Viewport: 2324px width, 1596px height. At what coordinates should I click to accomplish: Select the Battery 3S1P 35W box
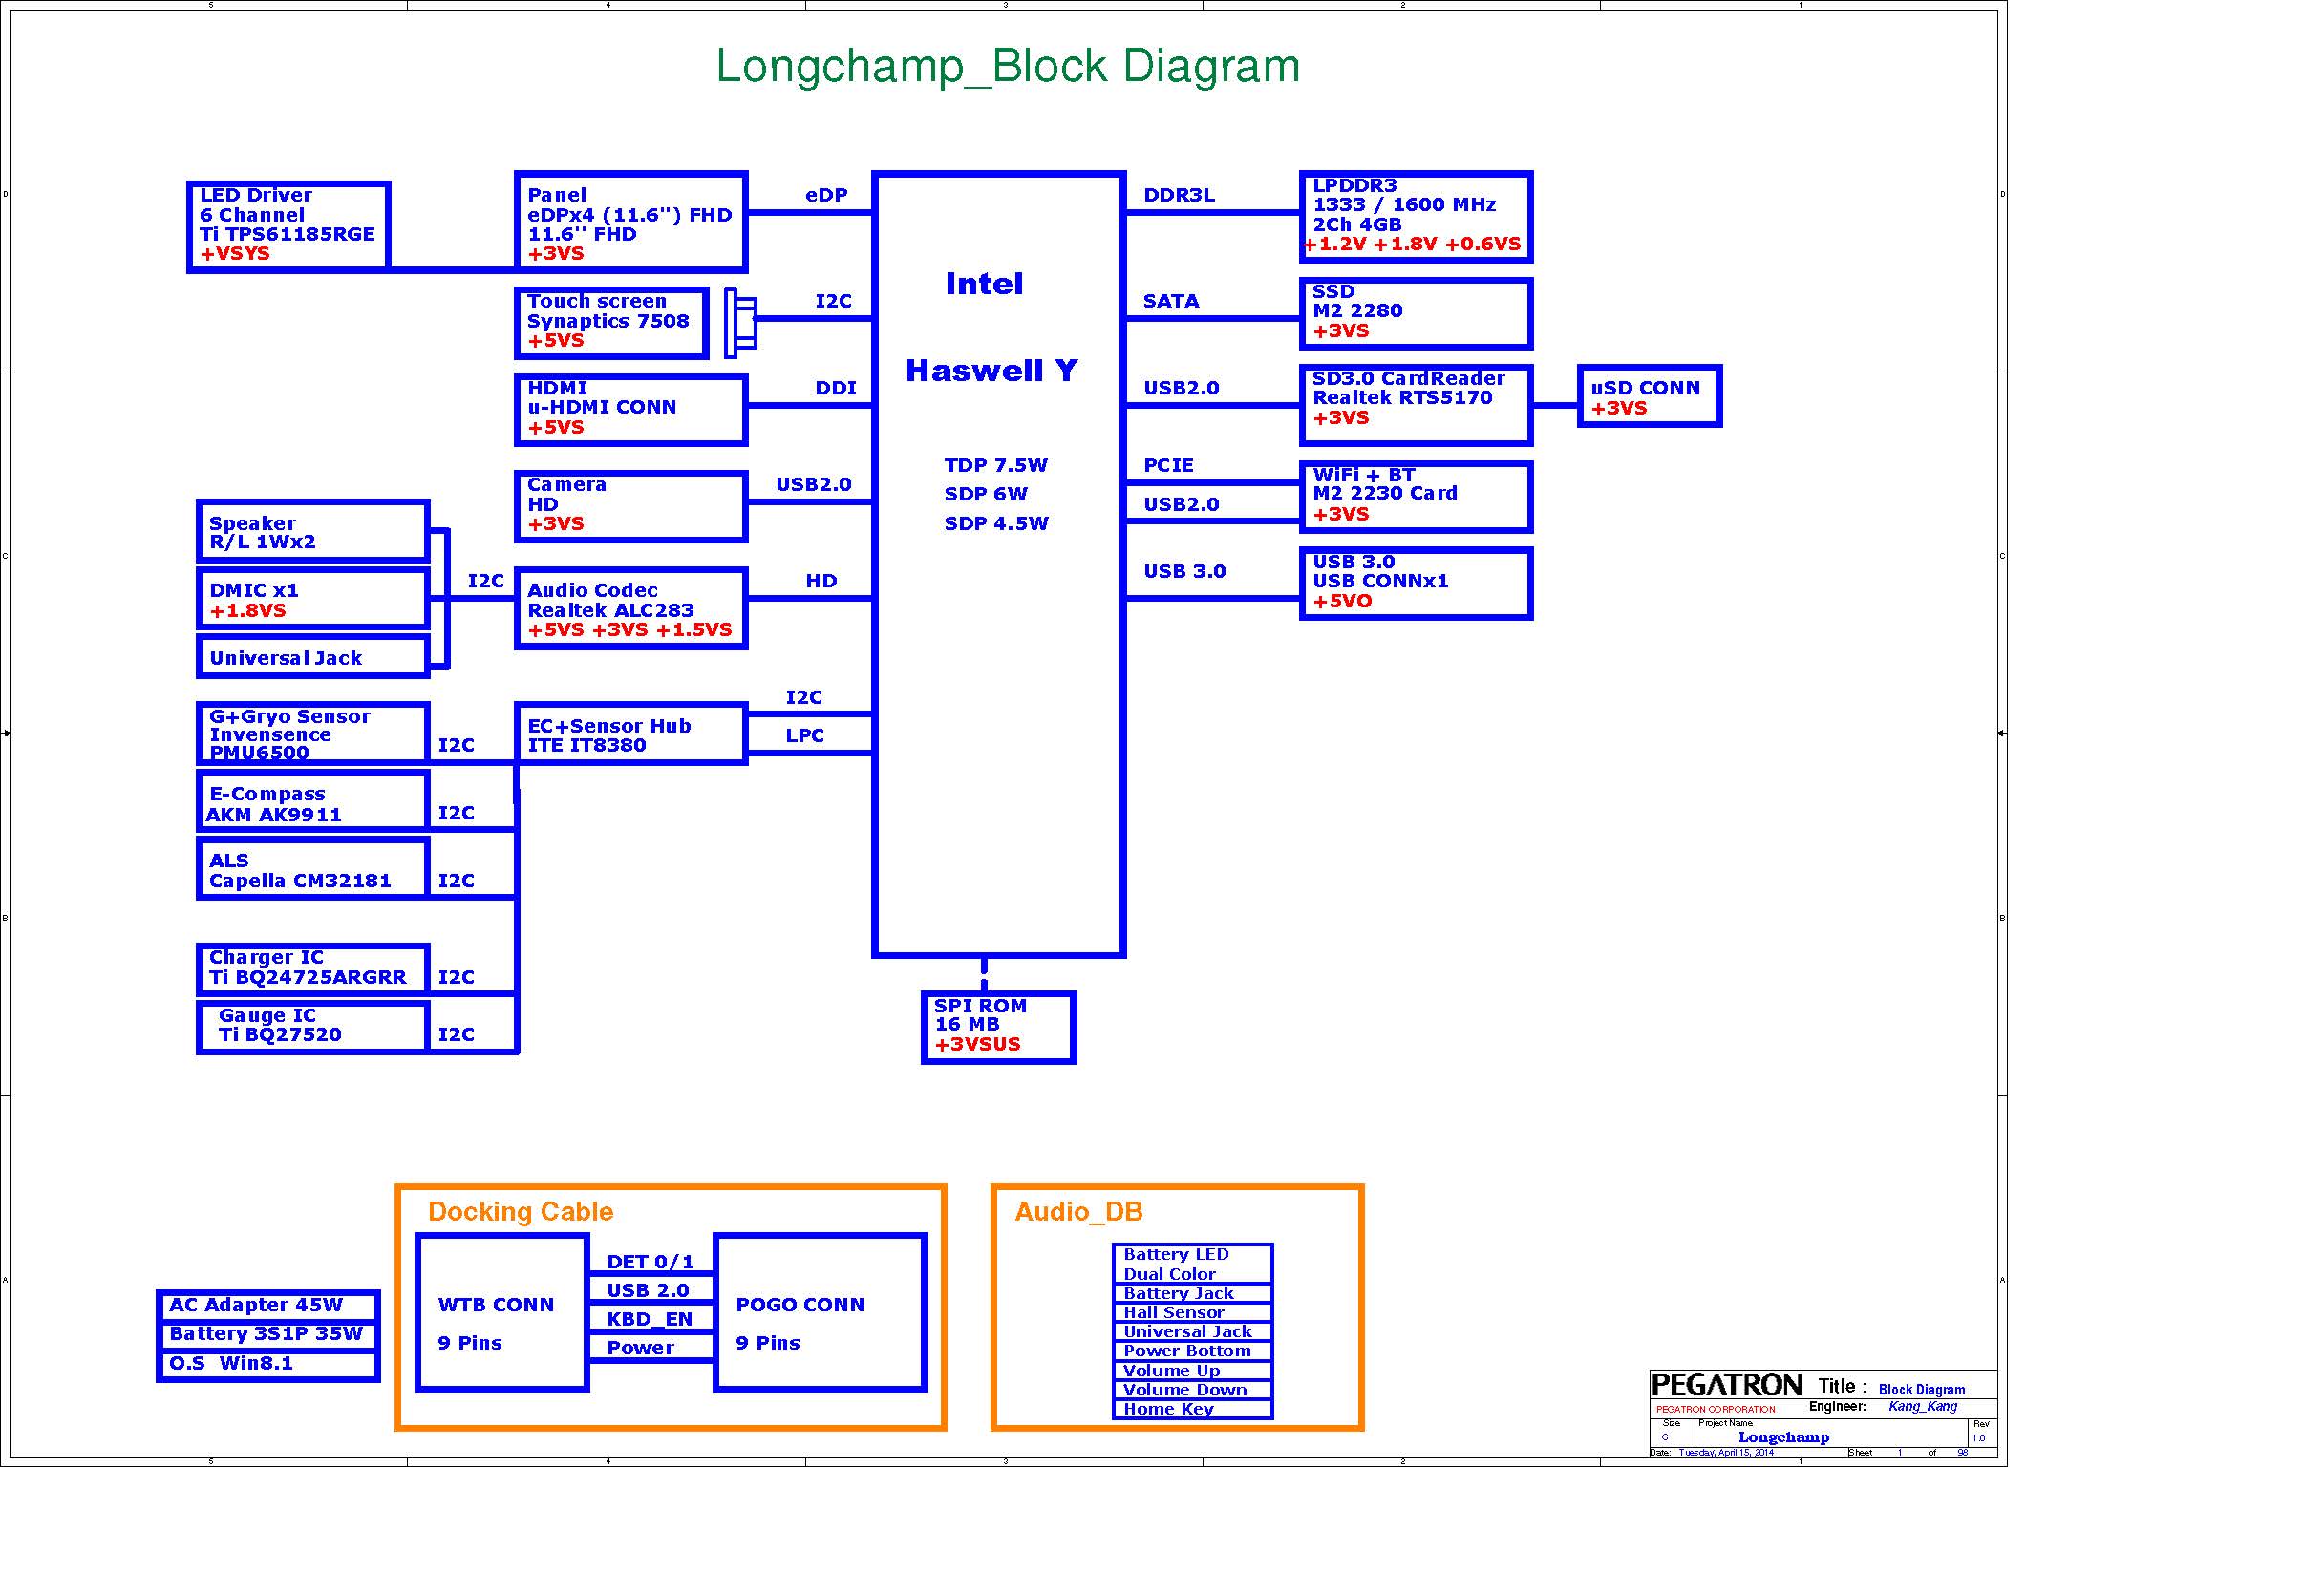tap(268, 1334)
